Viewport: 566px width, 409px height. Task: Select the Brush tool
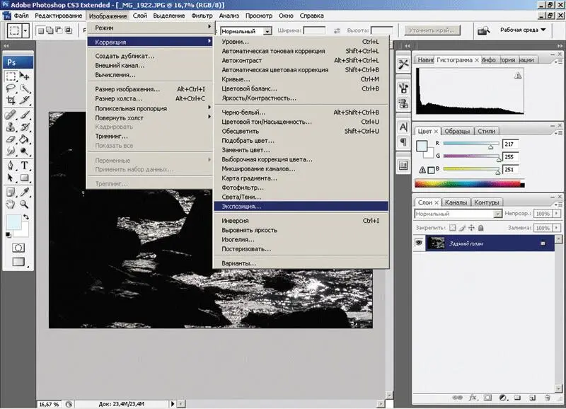coord(24,115)
